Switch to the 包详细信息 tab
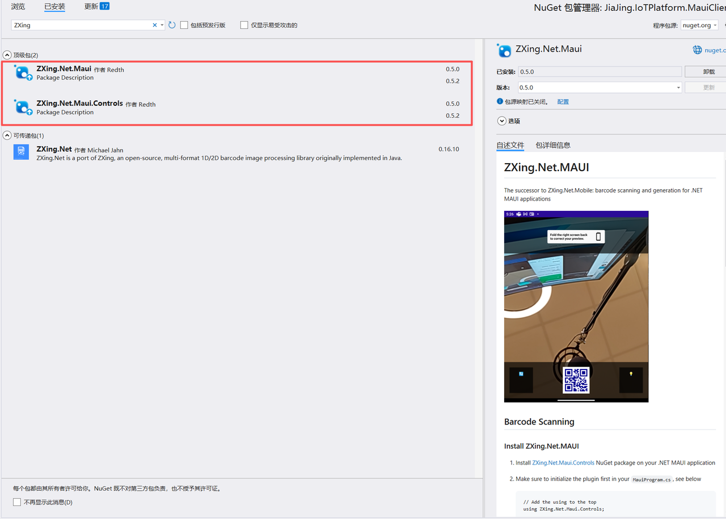This screenshot has width=726, height=519. coord(553,145)
